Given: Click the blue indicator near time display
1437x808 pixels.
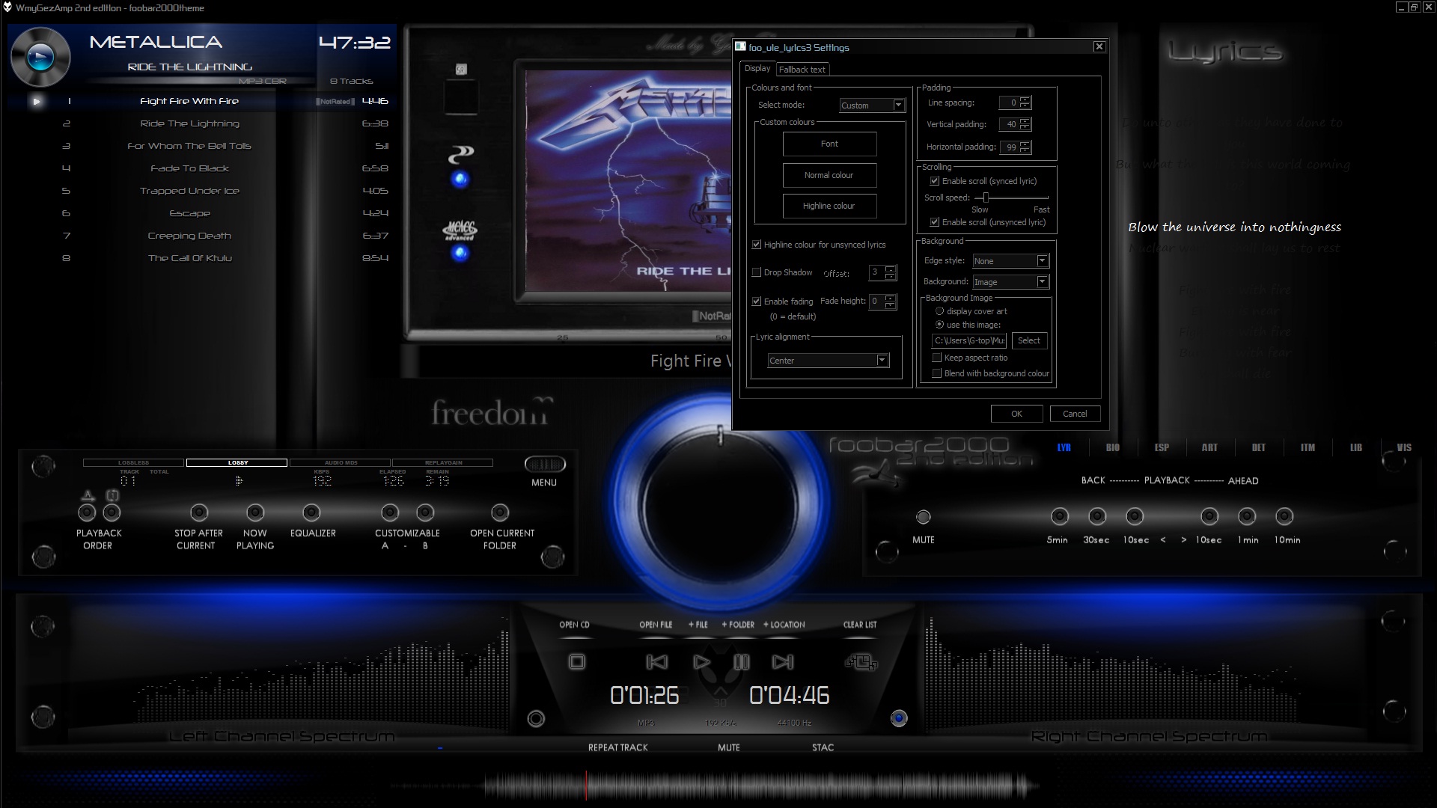Looking at the screenshot, I should click(899, 718).
